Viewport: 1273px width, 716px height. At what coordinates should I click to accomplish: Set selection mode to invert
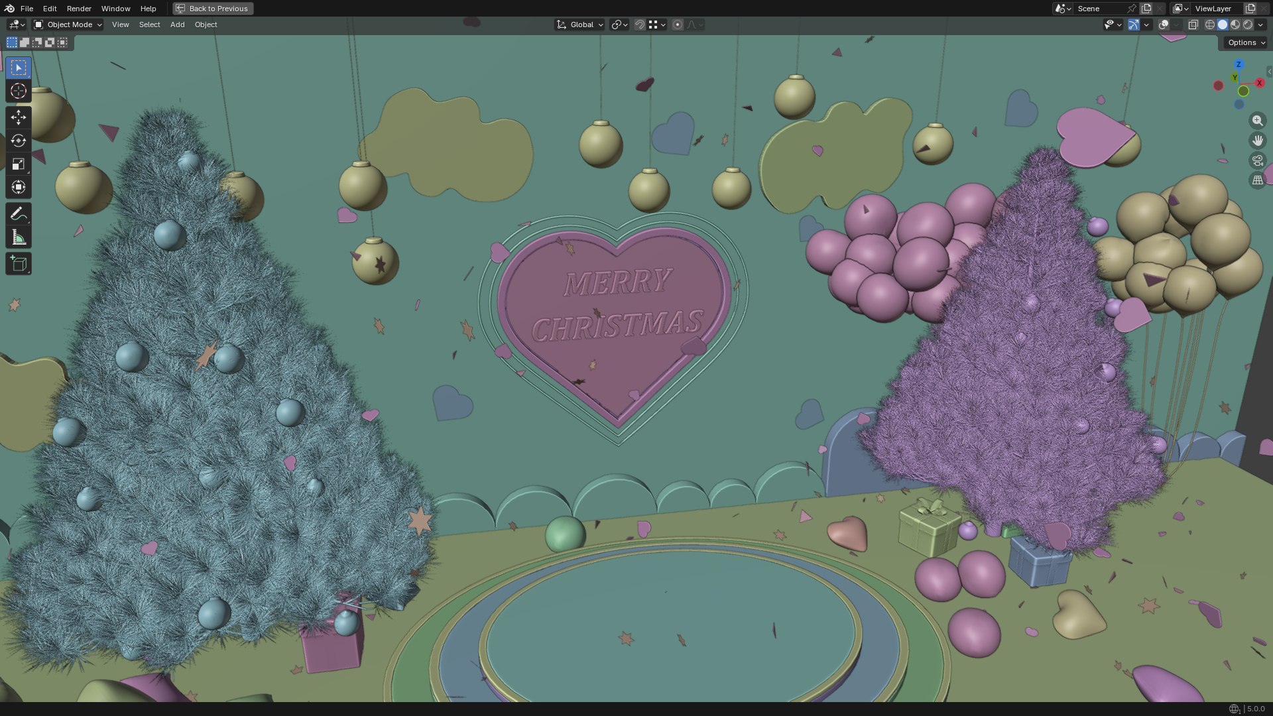[x=50, y=42]
